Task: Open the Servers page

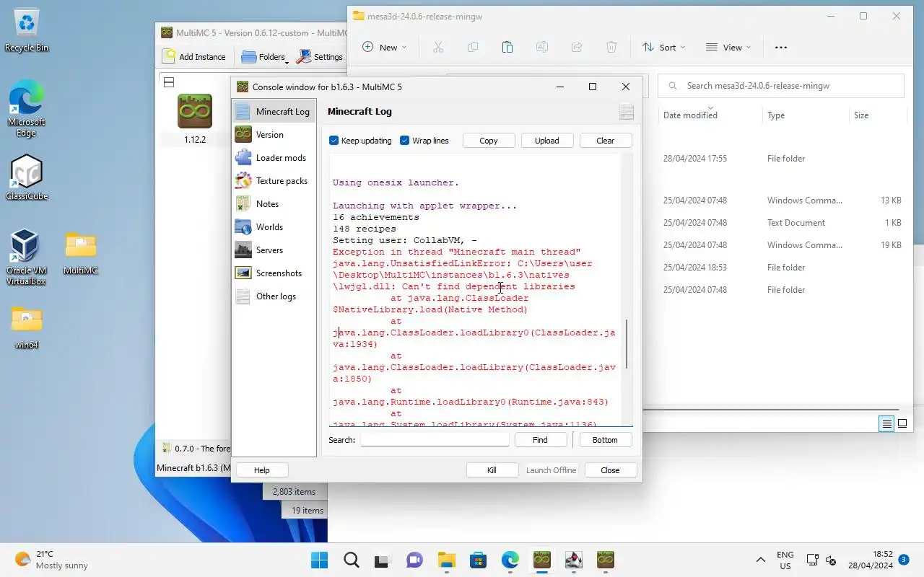Action: [274, 250]
